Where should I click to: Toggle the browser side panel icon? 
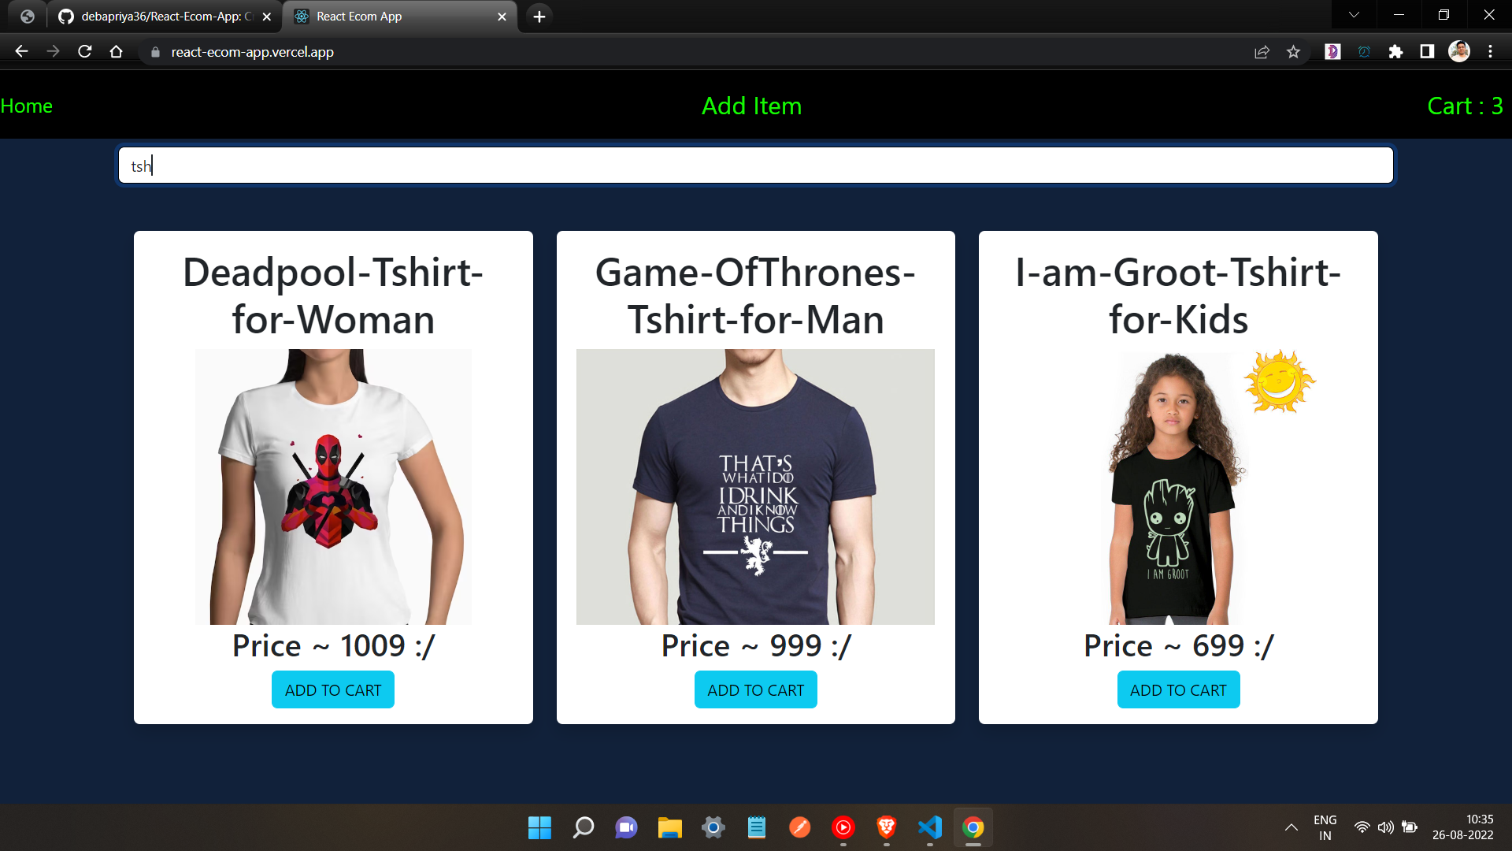[x=1427, y=51]
